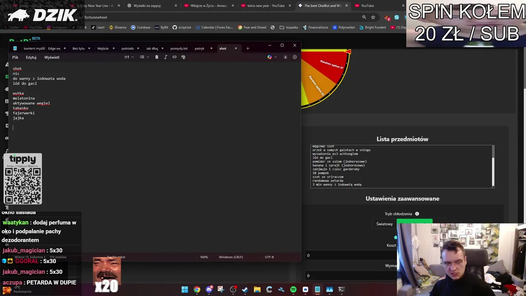Clear formatting with Notepad toolbar icon
The height and width of the screenshot is (296, 526).
pyautogui.click(x=183, y=57)
